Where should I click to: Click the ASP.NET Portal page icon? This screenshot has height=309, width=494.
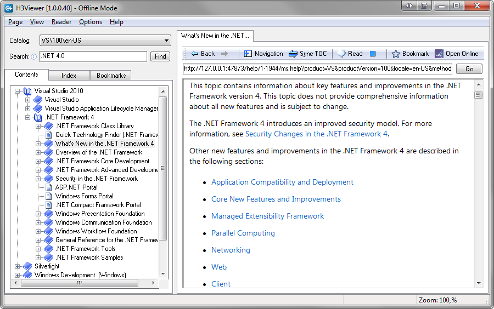48,188
